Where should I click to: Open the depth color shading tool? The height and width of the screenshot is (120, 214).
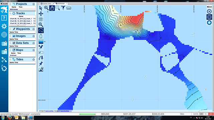click(x=41, y=41)
